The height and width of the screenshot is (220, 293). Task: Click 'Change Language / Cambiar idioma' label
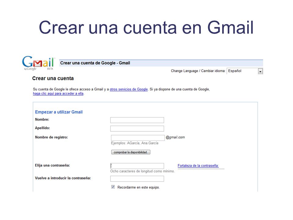tap(198, 71)
